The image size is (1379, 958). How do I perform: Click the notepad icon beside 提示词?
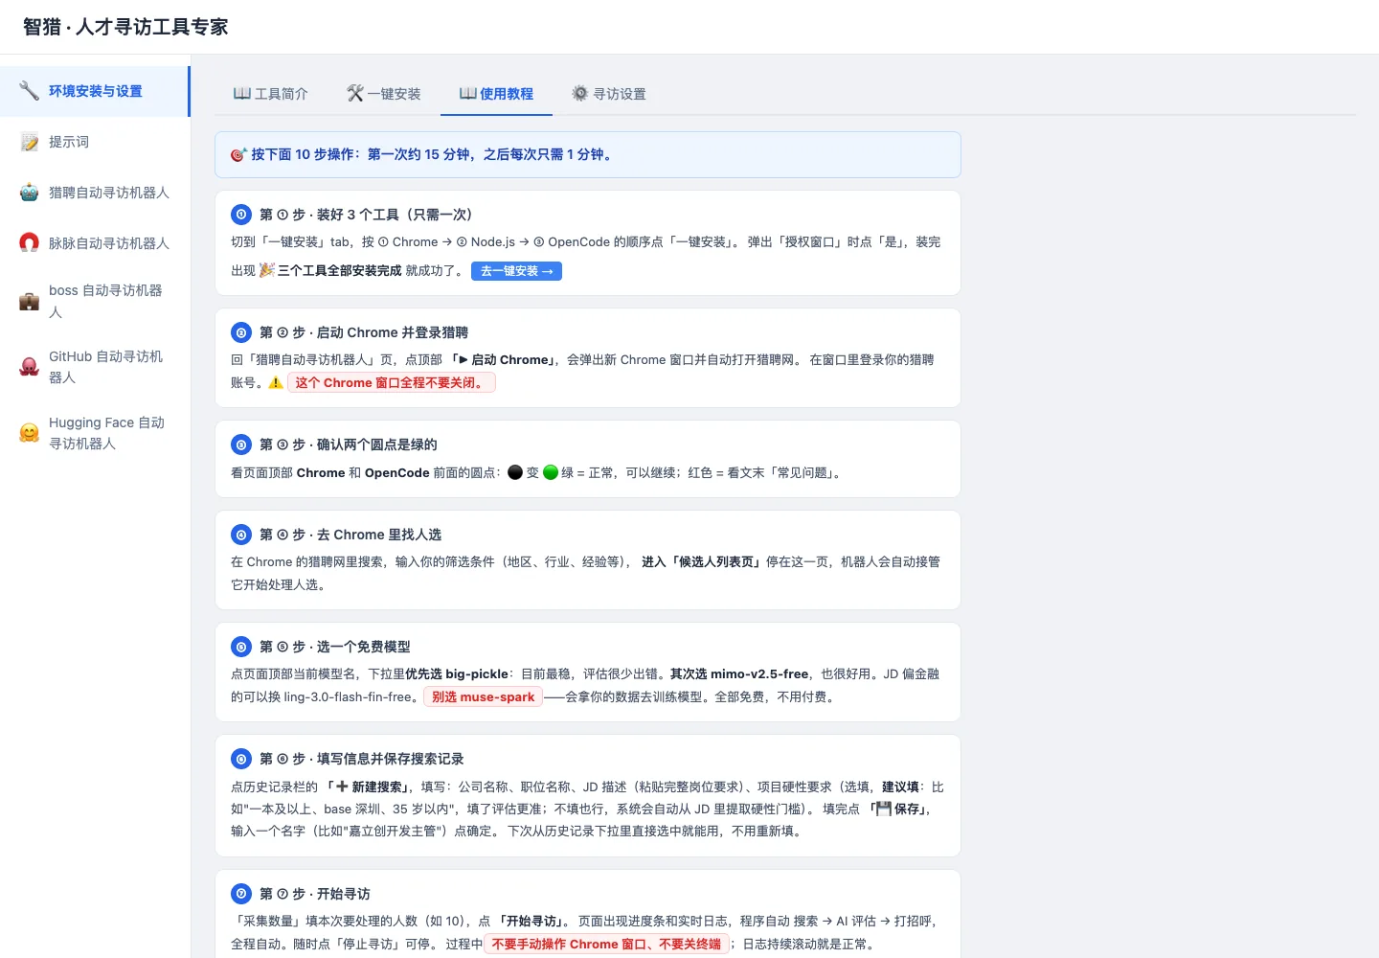[x=30, y=142]
